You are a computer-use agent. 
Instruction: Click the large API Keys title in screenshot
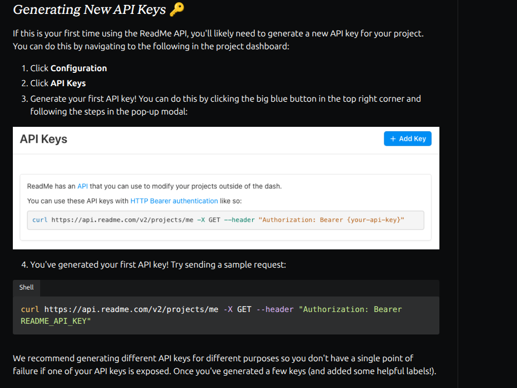(x=43, y=139)
